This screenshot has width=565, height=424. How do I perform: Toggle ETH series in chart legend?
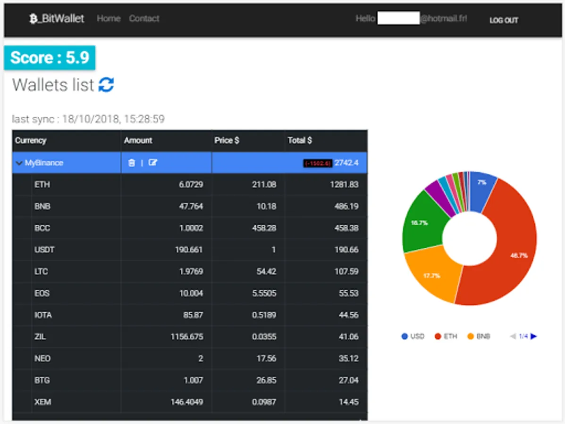click(x=446, y=336)
